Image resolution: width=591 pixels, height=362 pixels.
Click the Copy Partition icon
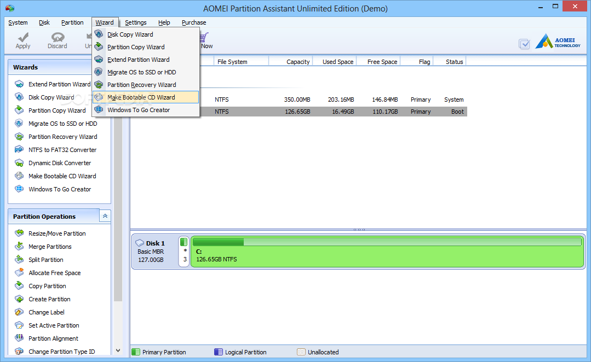19,286
